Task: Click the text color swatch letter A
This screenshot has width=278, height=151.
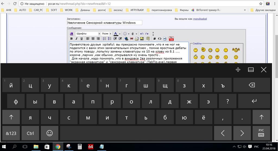Action: click(x=116, y=34)
